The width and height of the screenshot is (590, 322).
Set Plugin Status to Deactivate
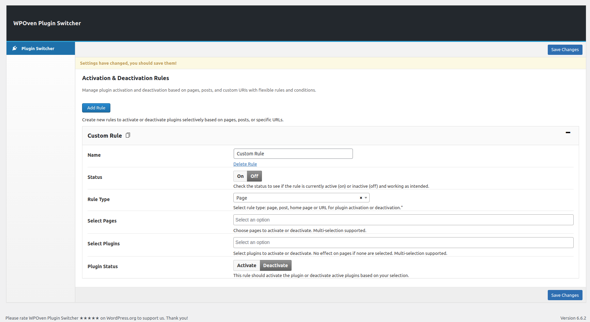(276, 265)
